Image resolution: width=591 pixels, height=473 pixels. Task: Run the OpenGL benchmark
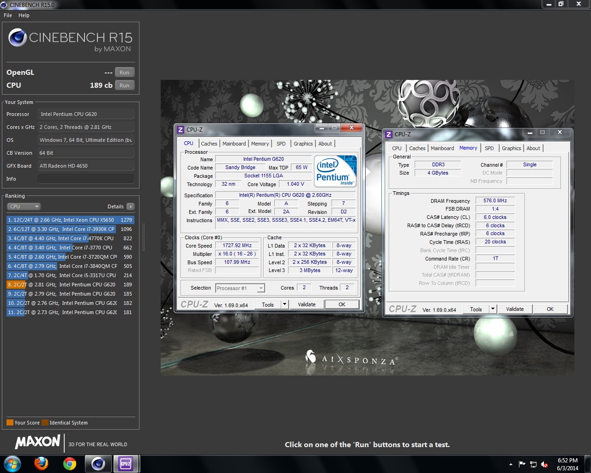(x=125, y=73)
